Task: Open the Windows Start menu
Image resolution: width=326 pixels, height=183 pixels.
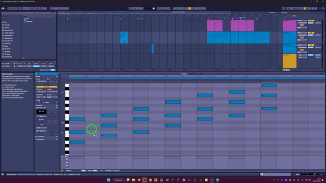Action: (108, 180)
